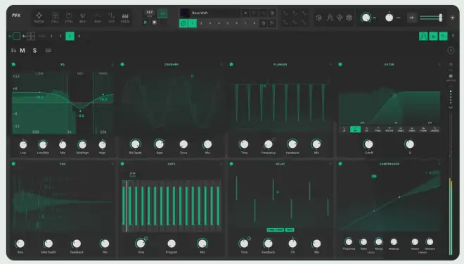Open the Flanger module dropdown arrow
The width and height of the screenshot is (464, 264).
click(x=330, y=64)
